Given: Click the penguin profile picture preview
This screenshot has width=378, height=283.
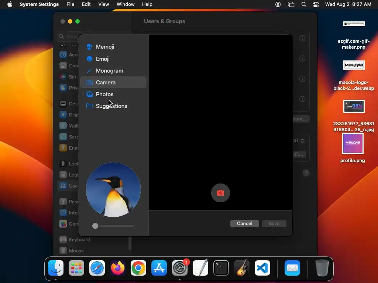Looking at the screenshot, I should point(113,190).
